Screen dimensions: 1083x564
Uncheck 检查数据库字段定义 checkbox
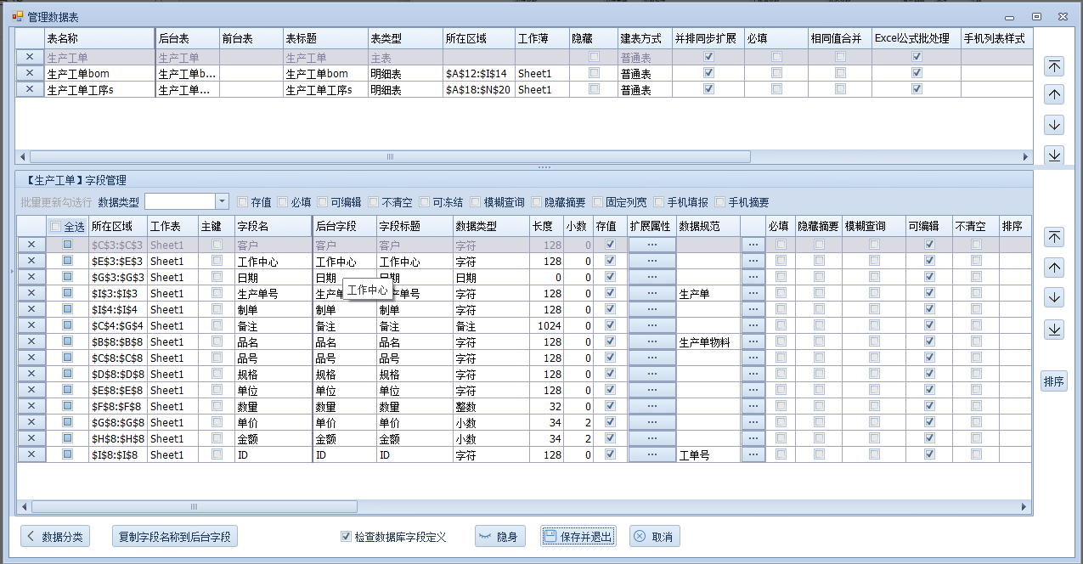[346, 537]
